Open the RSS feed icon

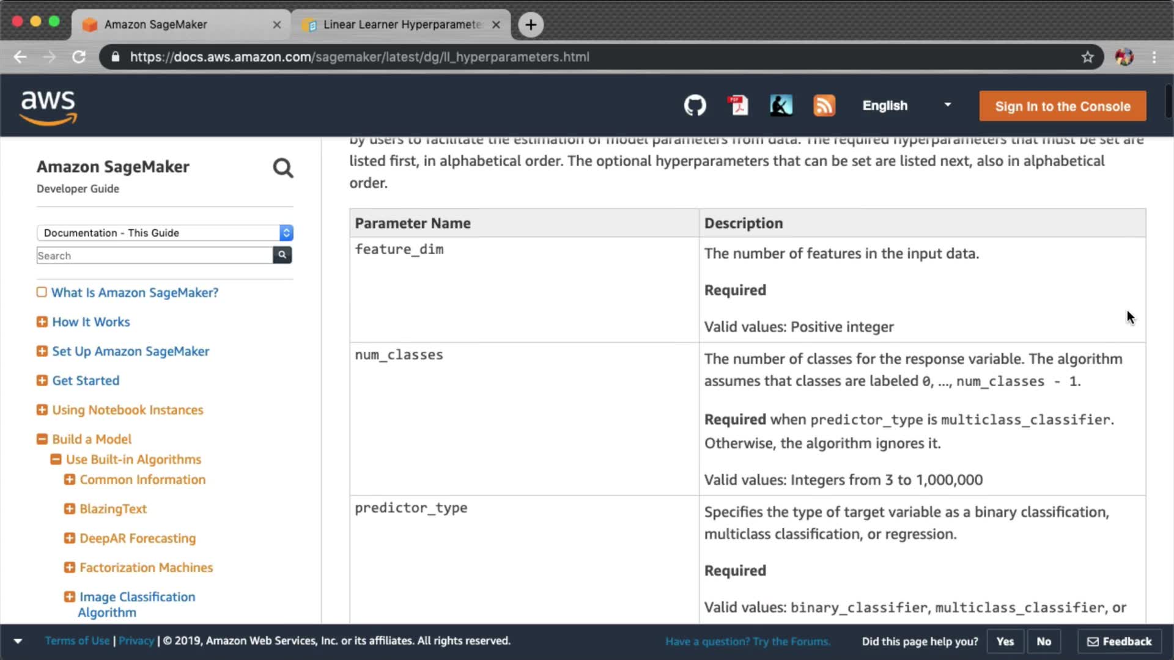click(824, 106)
